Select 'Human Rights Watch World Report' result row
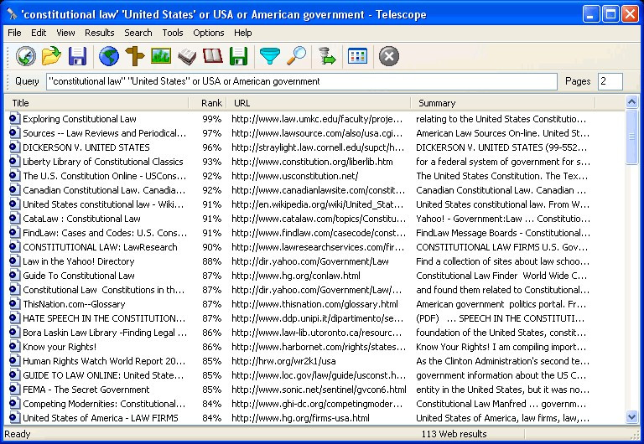644x444 pixels. pyautogui.click(x=104, y=361)
